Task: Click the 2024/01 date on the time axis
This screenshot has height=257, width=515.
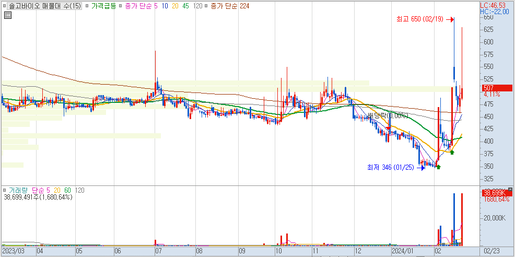Action: tap(403, 251)
